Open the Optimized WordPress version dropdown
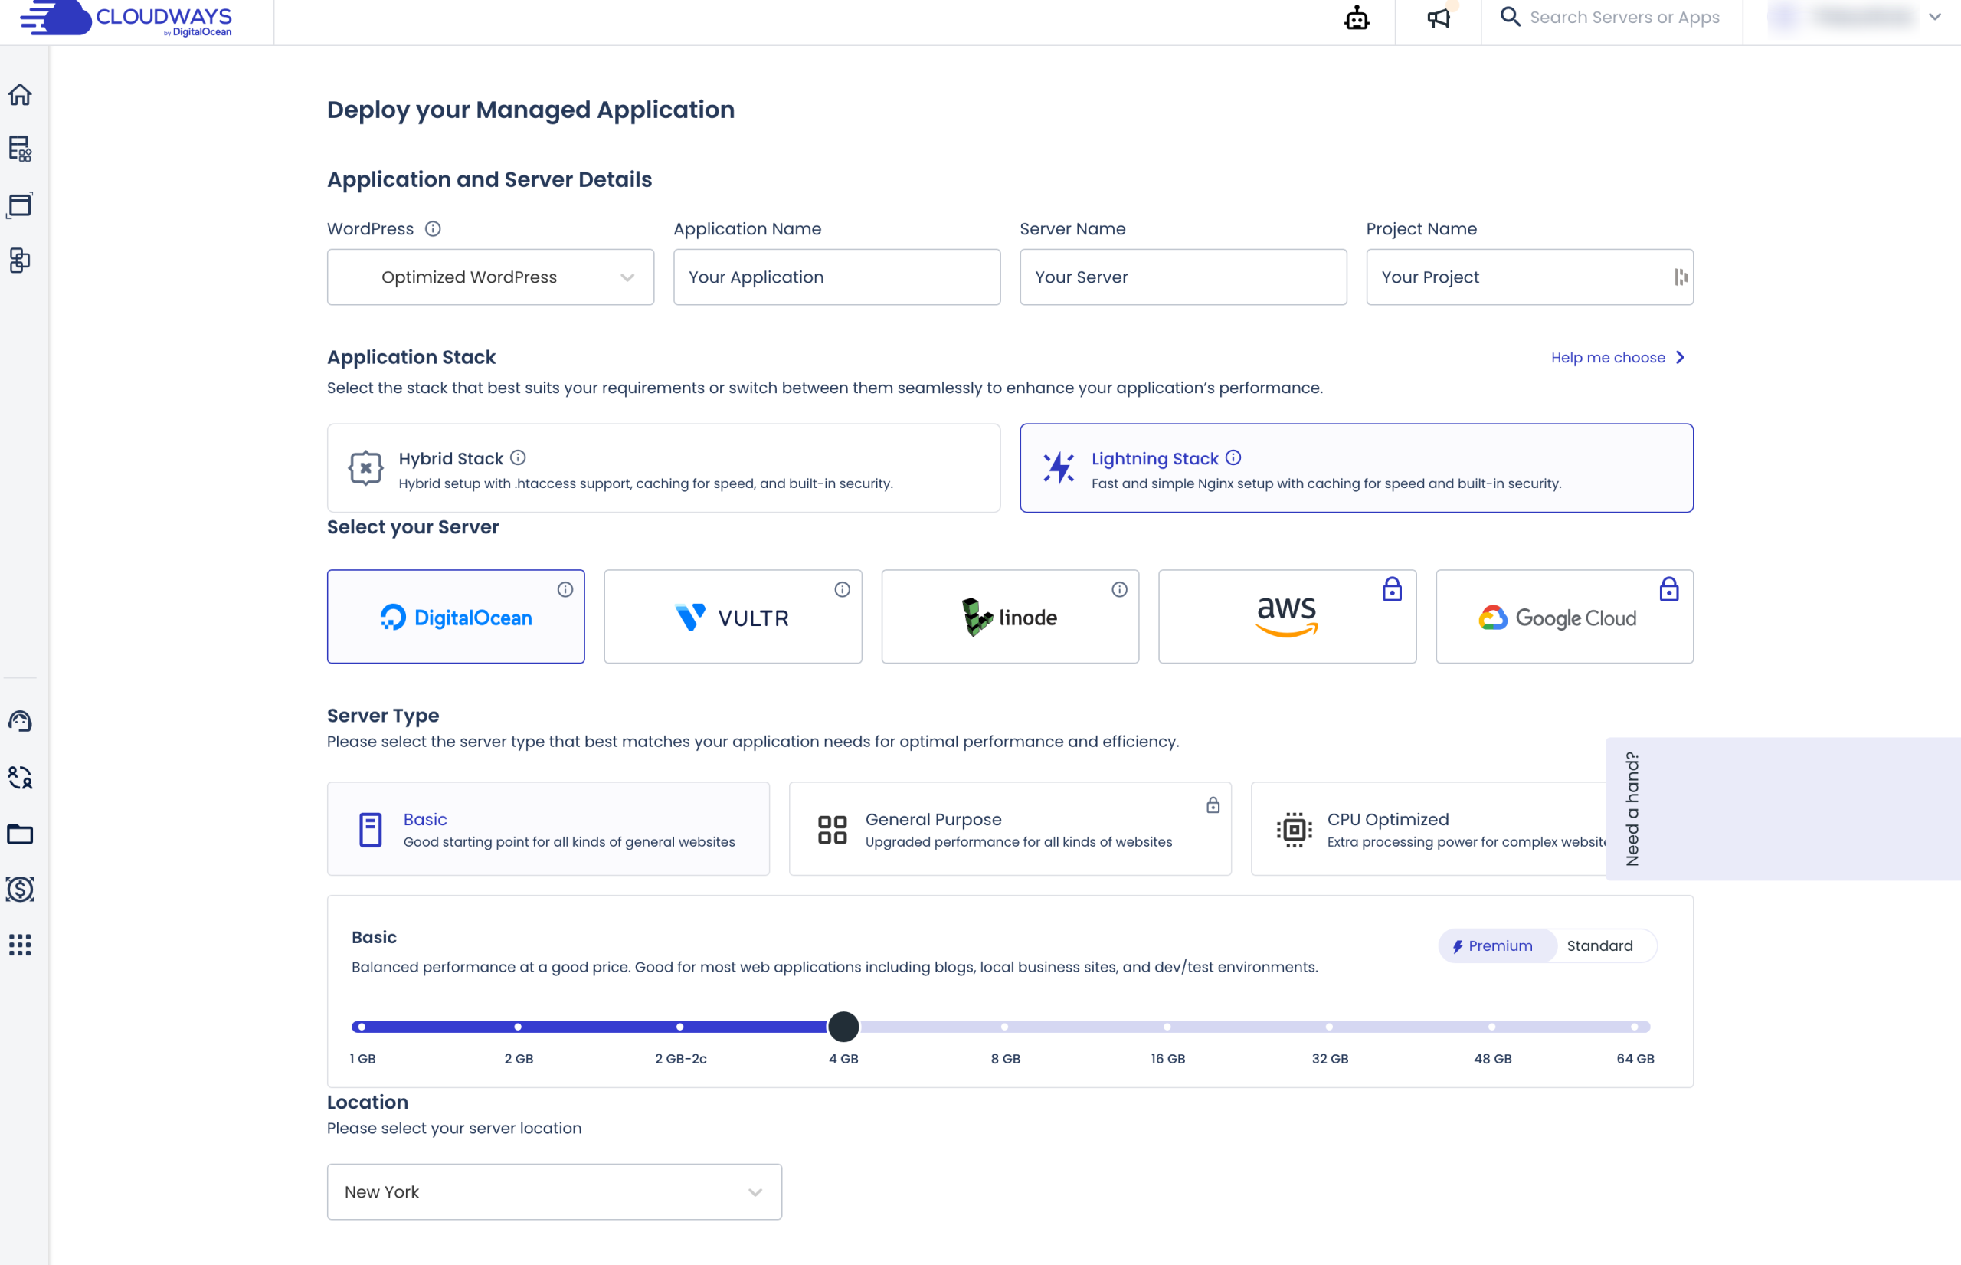The width and height of the screenshot is (1961, 1265). tap(489, 277)
